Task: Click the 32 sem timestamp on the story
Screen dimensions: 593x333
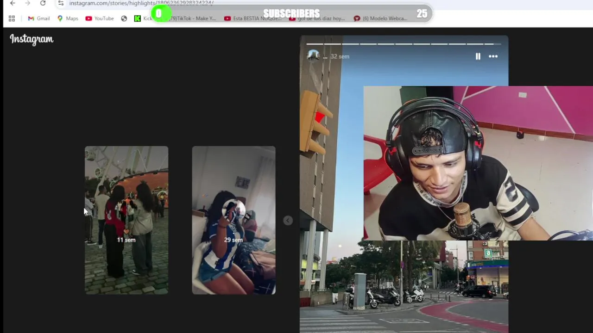Action: pyautogui.click(x=340, y=56)
